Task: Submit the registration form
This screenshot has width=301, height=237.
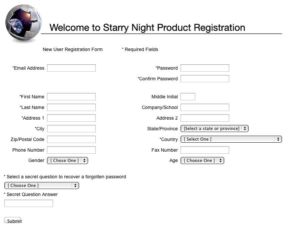Action: pyautogui.click(x=13, y=220)
